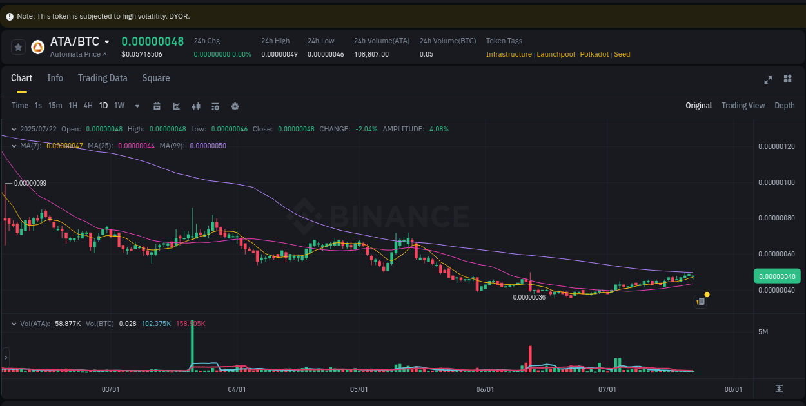The width and height of the screenshot is (806, 406).
Task: Open the technical indicators panel
Action: (x=215, y=106)
